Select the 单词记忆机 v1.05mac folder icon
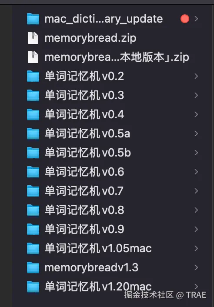Viewport: 214px width, 307px height. (33, 248)
